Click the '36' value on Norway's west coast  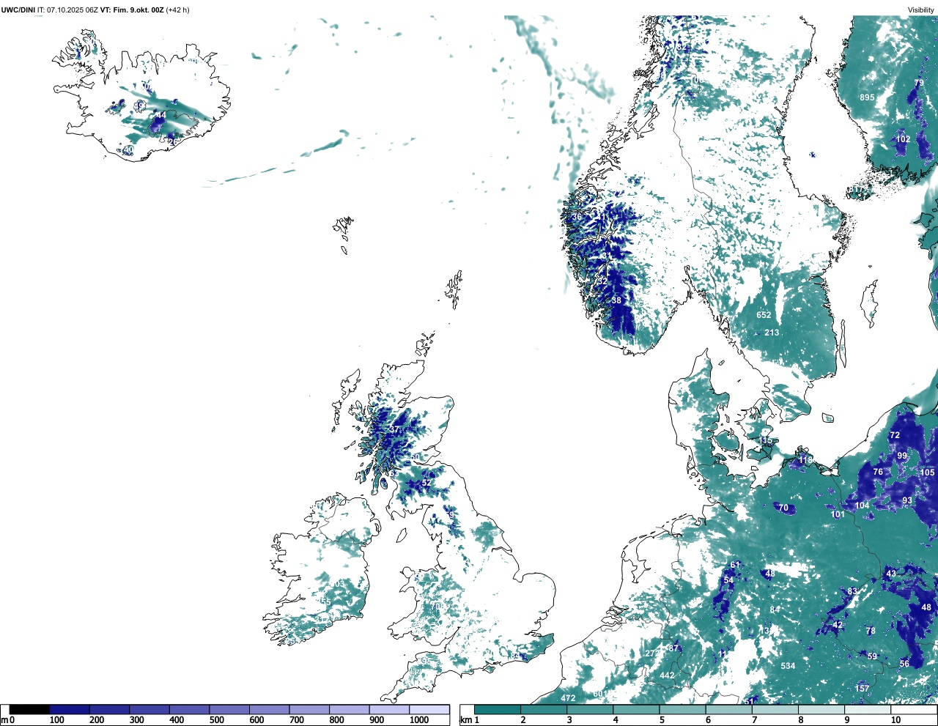click(577, 217)
